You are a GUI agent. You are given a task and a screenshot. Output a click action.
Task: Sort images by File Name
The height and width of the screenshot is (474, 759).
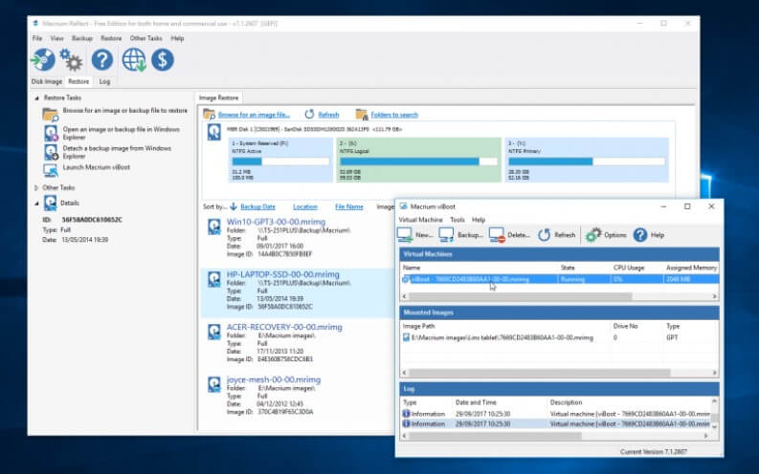(x=349, y=206)
